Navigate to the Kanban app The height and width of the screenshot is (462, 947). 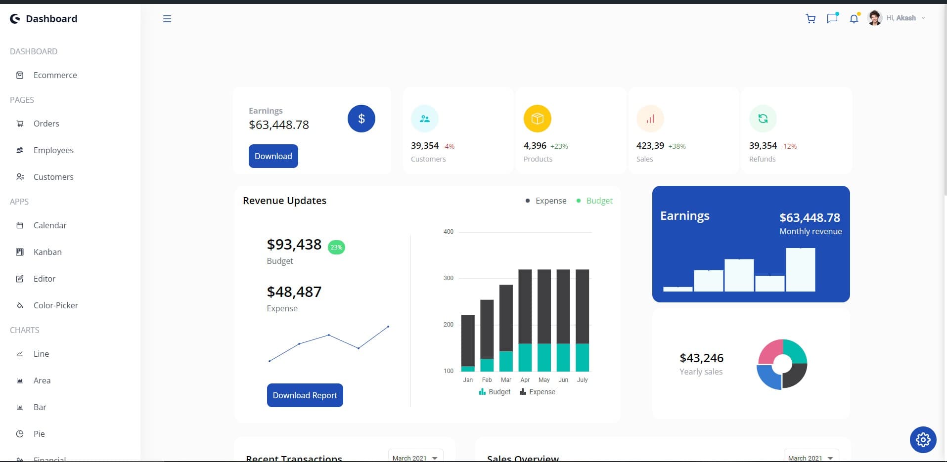click(47, 252)
